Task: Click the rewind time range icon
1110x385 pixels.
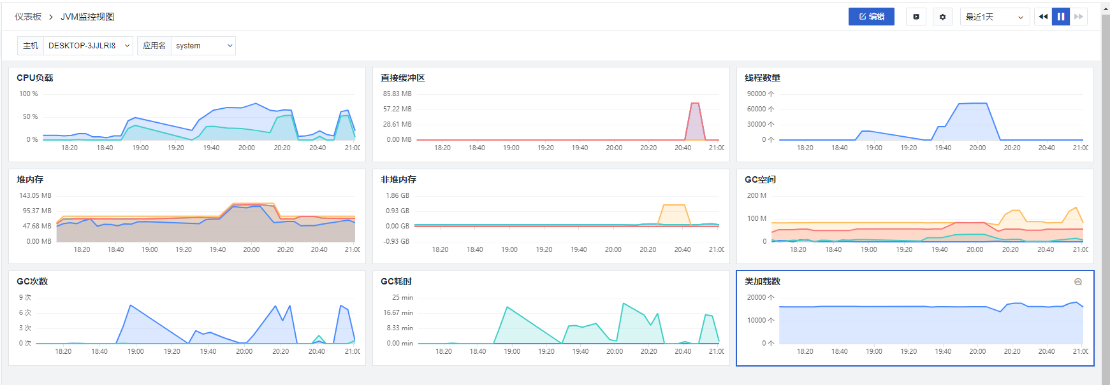Action: pyautogui.click(x=1043, y=17)
